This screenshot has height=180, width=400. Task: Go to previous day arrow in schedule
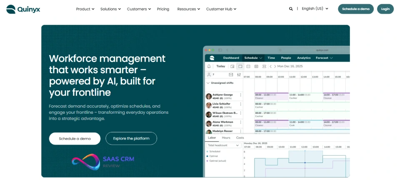pos(270,66)
